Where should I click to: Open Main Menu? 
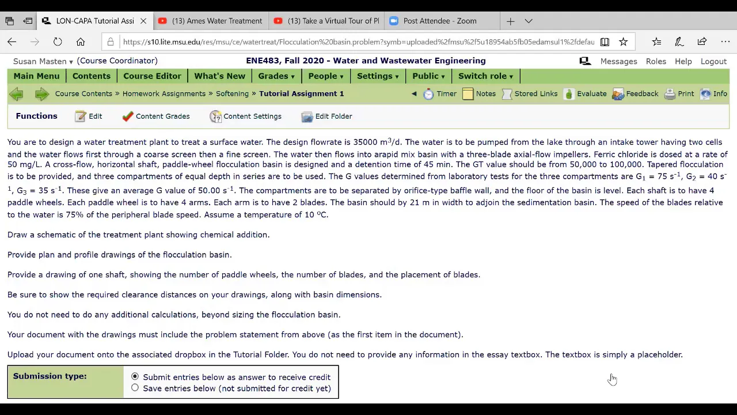[x=36, y=76]
